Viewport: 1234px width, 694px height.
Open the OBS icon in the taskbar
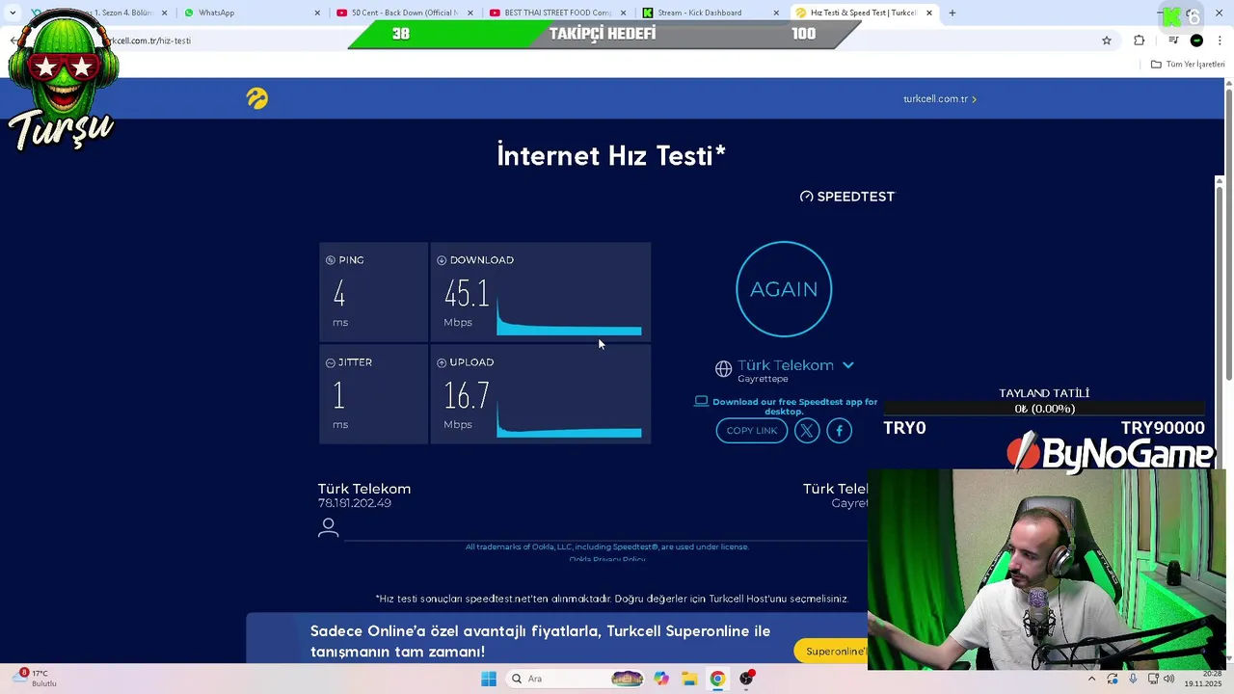coord(746,679)
